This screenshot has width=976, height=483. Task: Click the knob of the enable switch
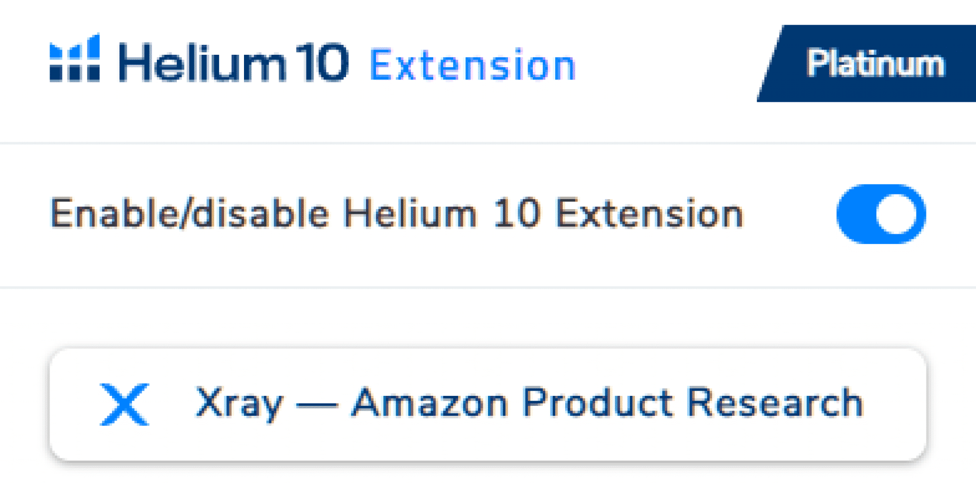click(x=896, y=213)
